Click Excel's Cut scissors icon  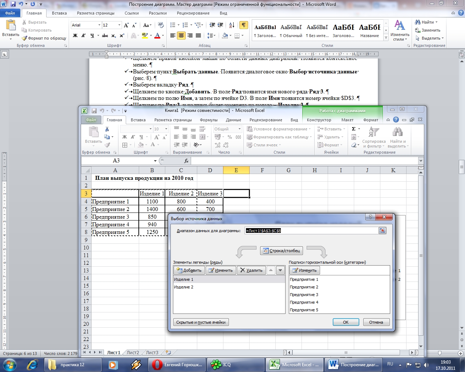[x=107, y=129]
